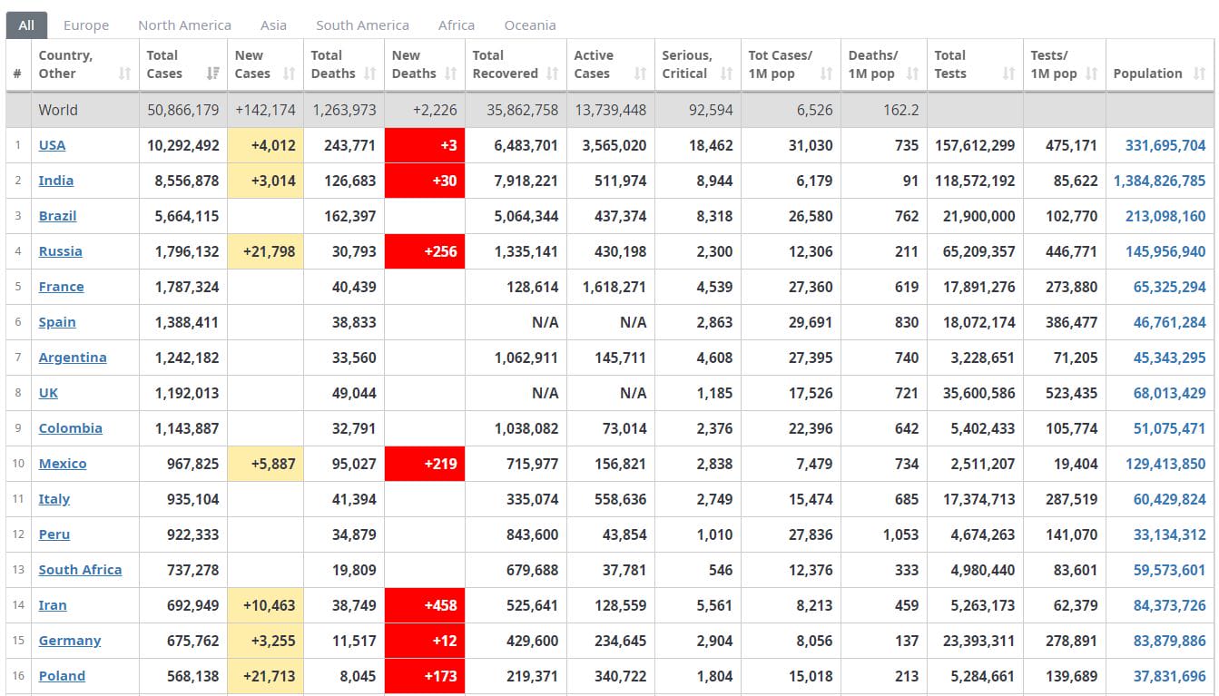Click Active Cases sort arrows
The width and height of the screenshot is (1219, 696).
click(641, 74)
